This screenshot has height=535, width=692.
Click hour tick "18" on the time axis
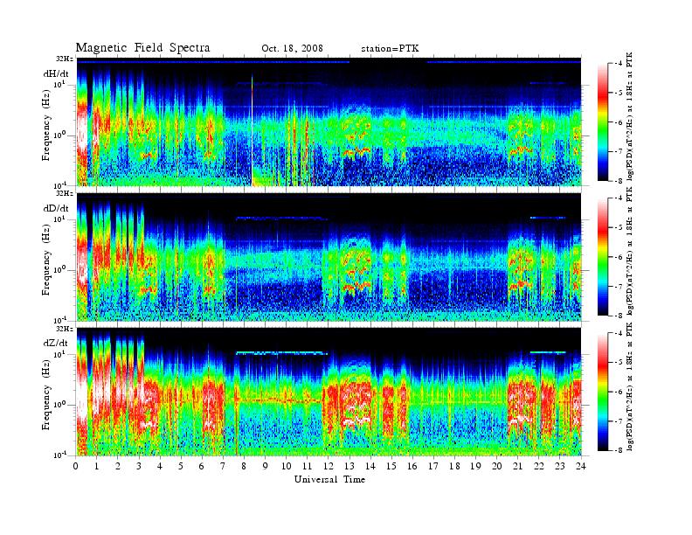point(454,466)
